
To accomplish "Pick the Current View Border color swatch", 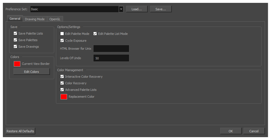I will coord(17,64).
